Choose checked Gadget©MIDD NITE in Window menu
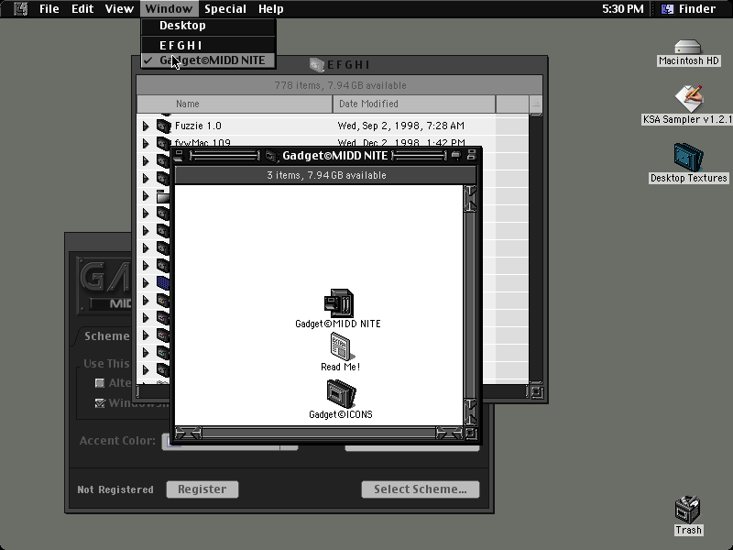This screenshot has height=550, width=733. click(208, 60)
